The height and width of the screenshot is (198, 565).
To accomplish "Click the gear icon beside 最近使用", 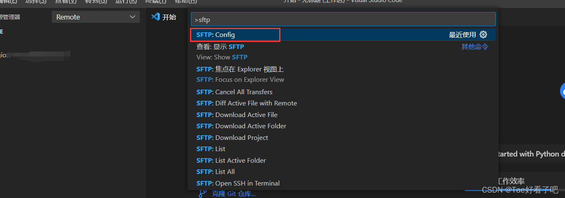I will (483, 34).
